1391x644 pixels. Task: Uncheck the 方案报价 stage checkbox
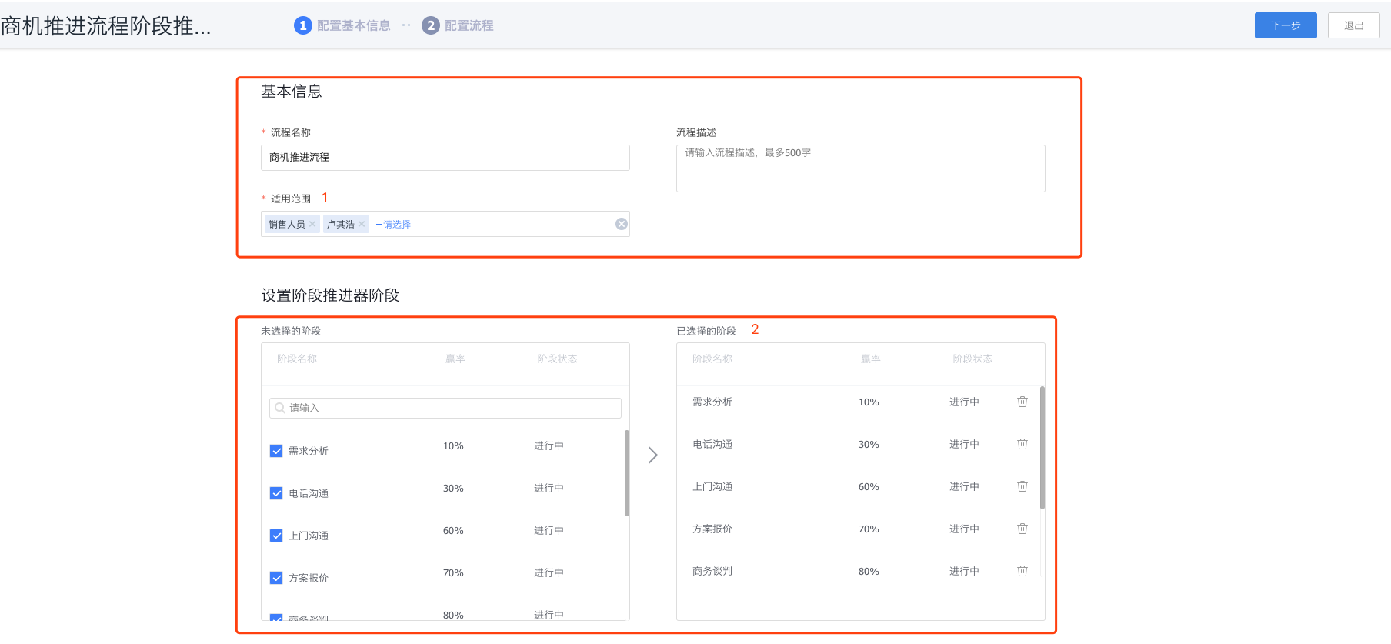(276, 578)
